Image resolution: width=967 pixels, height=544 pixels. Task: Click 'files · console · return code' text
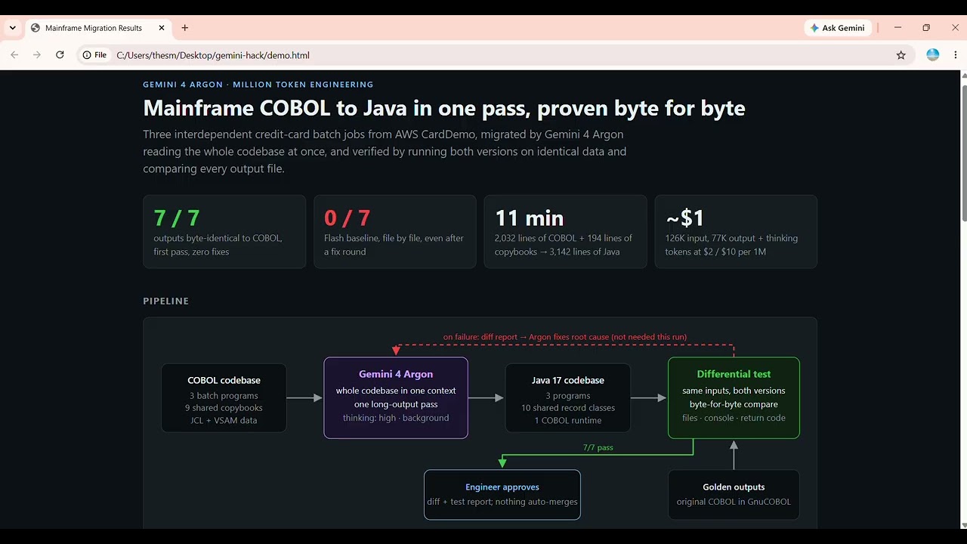tap(734, 418)
